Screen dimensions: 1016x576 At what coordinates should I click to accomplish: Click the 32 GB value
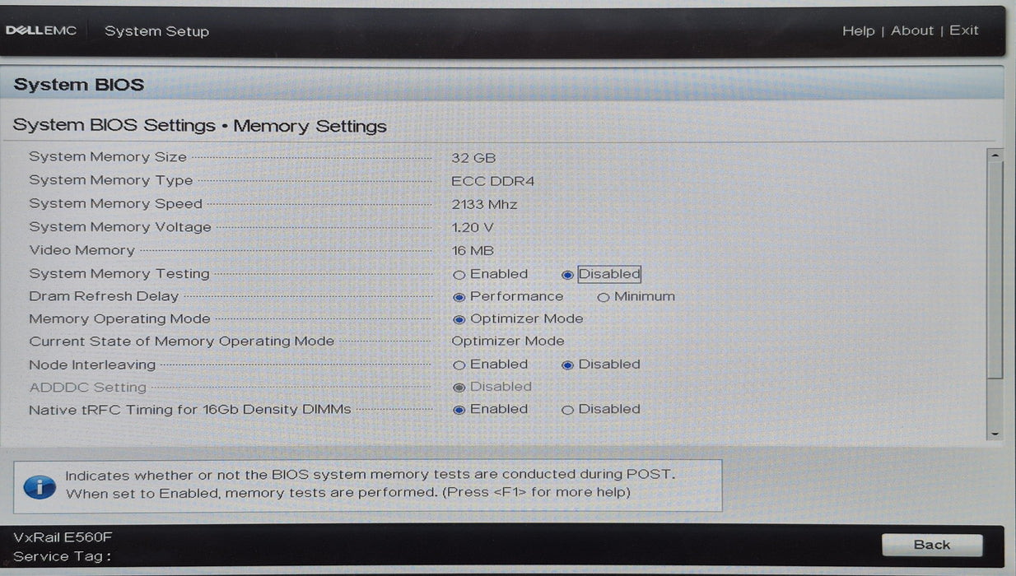[473, 158]
